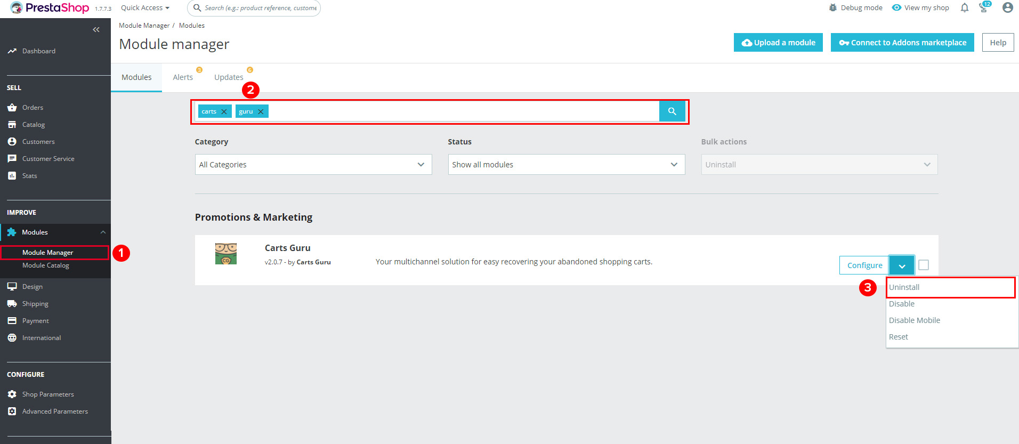Click the blue module search magnifier button
Viewport: 1019px width, 444px height.
672,111
